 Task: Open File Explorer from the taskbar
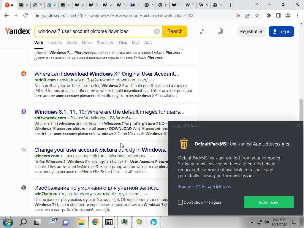coord(81,222)
